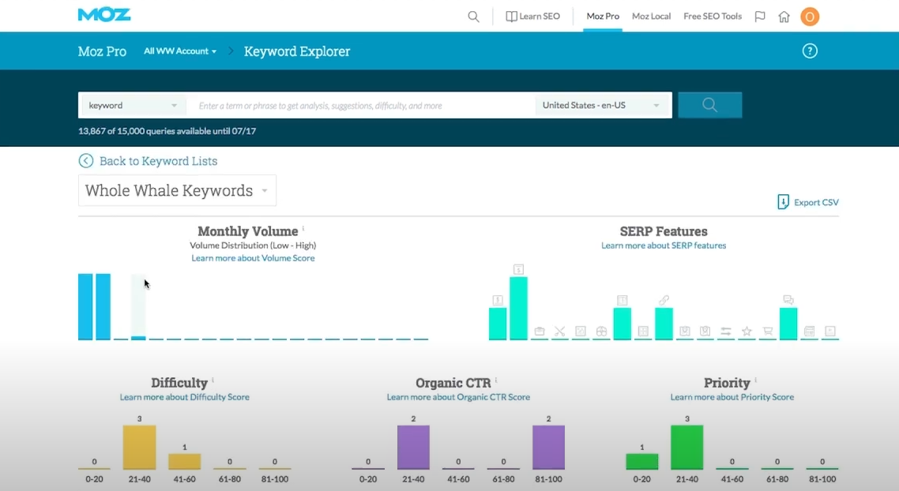Select the shopping cart SERP icon
The width and height of the screenshot is (899, 491).
[768, 332]
